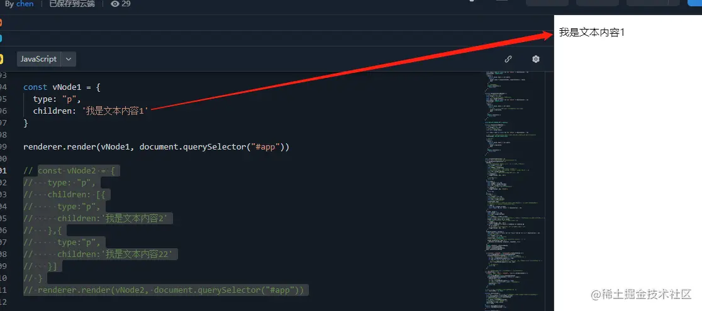This screenshot has height=311, width=702.
Task: Click the eye views icon beside 29
Action: (115, 4)
